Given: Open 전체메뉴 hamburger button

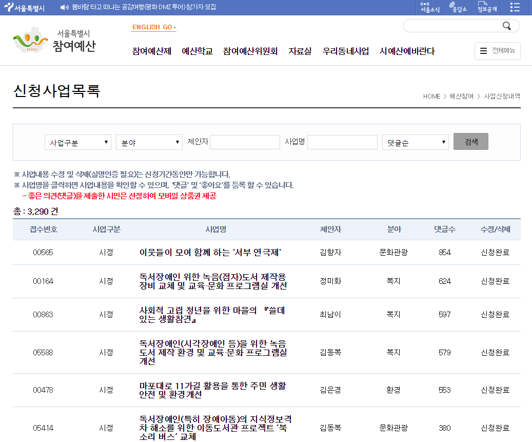Looking at the screenshot, I should 498,51.
